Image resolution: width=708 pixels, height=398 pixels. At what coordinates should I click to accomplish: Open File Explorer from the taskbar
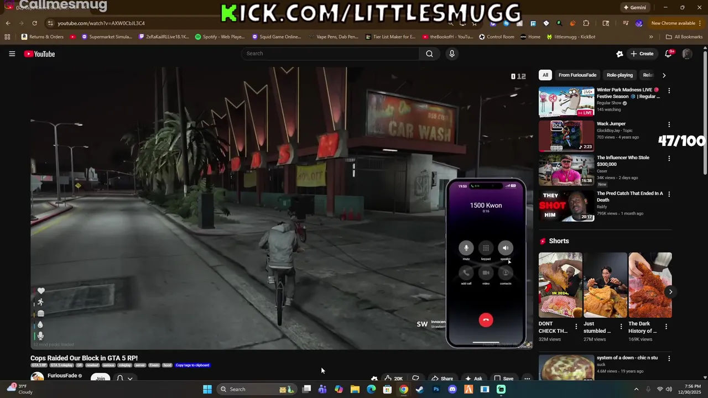pyautogui.click(x=355, y=389)
